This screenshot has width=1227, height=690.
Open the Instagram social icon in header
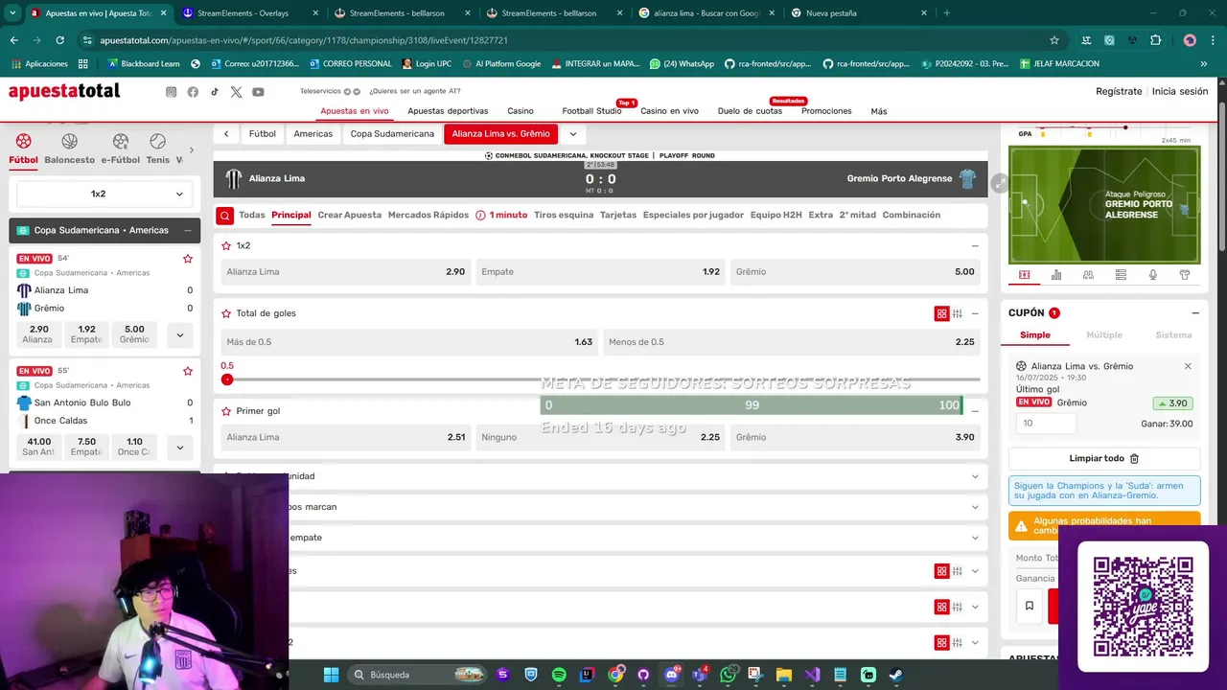tap(172, 92)
